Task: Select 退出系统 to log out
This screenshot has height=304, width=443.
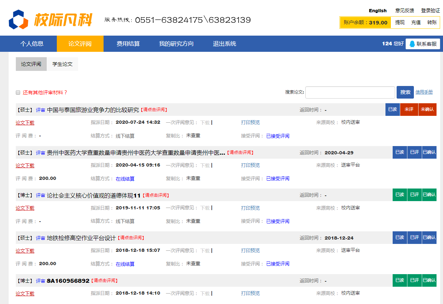Action: click(224, 44)
